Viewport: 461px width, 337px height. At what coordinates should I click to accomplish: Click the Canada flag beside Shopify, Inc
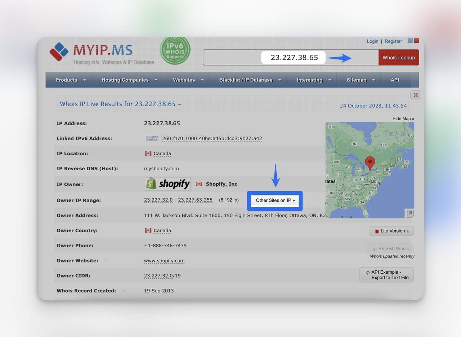click(x=199, y=184)
